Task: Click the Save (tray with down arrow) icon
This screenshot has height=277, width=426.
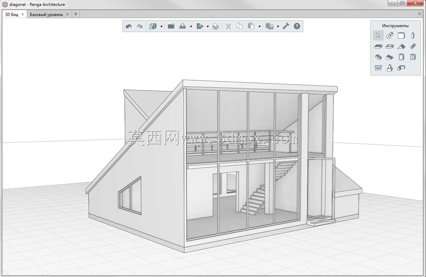Action: [x=183, y=26]
